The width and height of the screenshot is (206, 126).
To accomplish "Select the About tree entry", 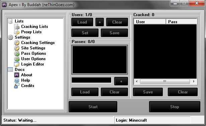I will click(x=27, y=75).
